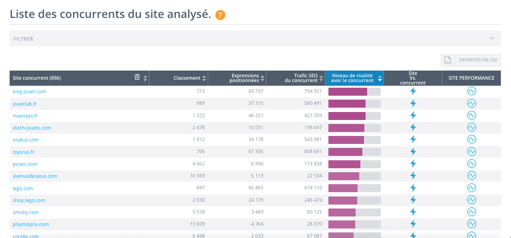Click the SITE PERFORMANCE column header
Viewport: 511px width, 238px height.
[x=471, y=78]
